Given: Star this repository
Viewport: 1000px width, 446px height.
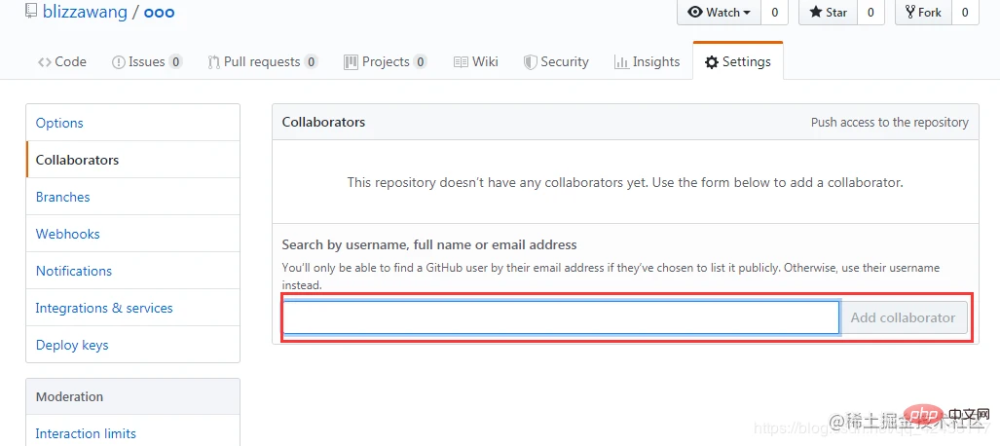Looking at the screenshot, I should pyautogui.click(x=827, y=12).
